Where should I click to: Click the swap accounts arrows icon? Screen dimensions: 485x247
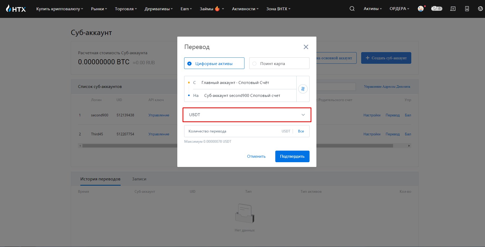tap(303, 89)
